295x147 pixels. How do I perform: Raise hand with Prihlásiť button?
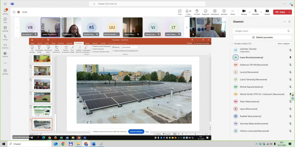click(197, 12)
